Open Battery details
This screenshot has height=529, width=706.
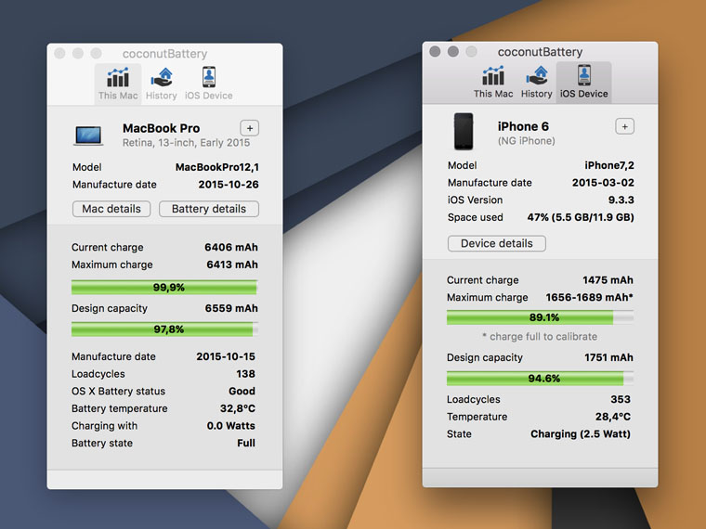pos(209,209)
